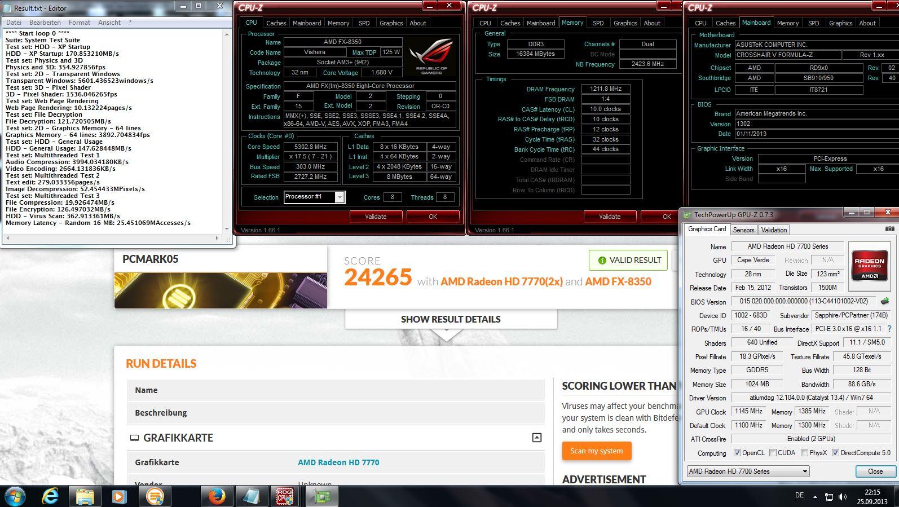
Task: Open the AMD Radeon HD 7770 link
Action: click(x=338, y=462)
